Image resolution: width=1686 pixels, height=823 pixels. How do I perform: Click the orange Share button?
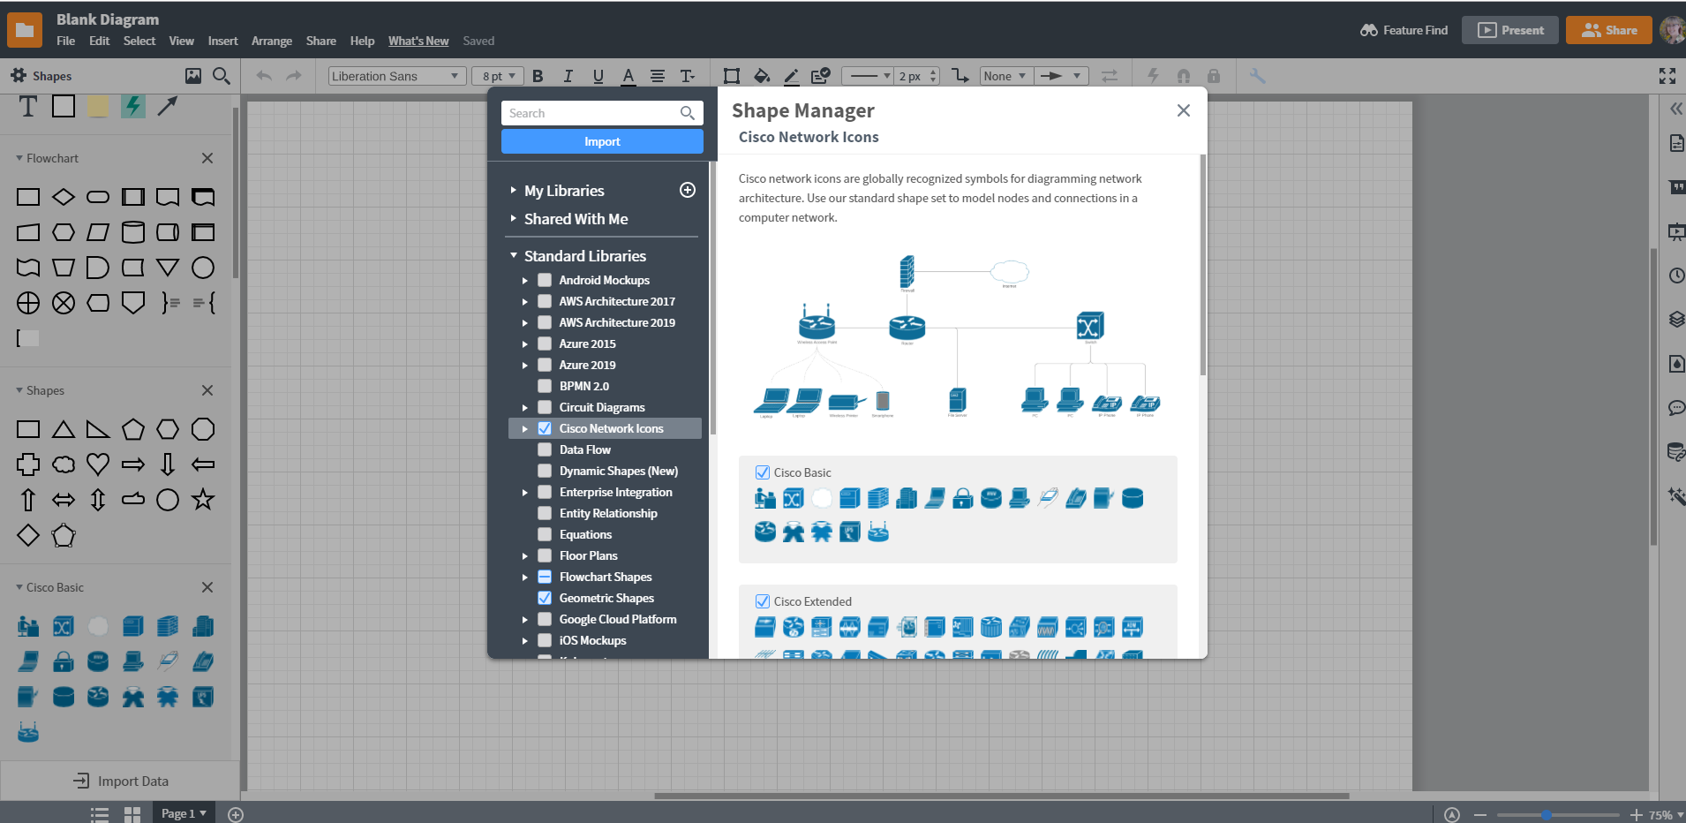[1609, 30]
